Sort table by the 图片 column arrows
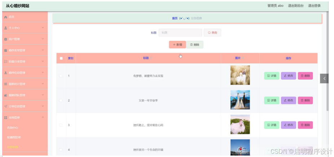 click(x=243, y=58)
